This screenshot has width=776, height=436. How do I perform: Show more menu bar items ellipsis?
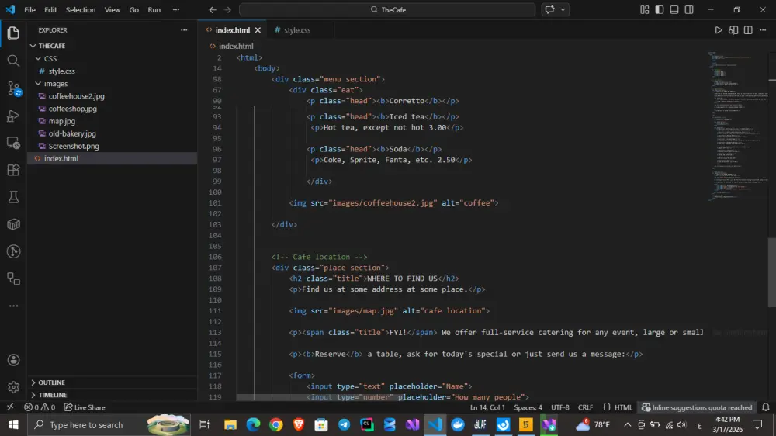[175, 10]
